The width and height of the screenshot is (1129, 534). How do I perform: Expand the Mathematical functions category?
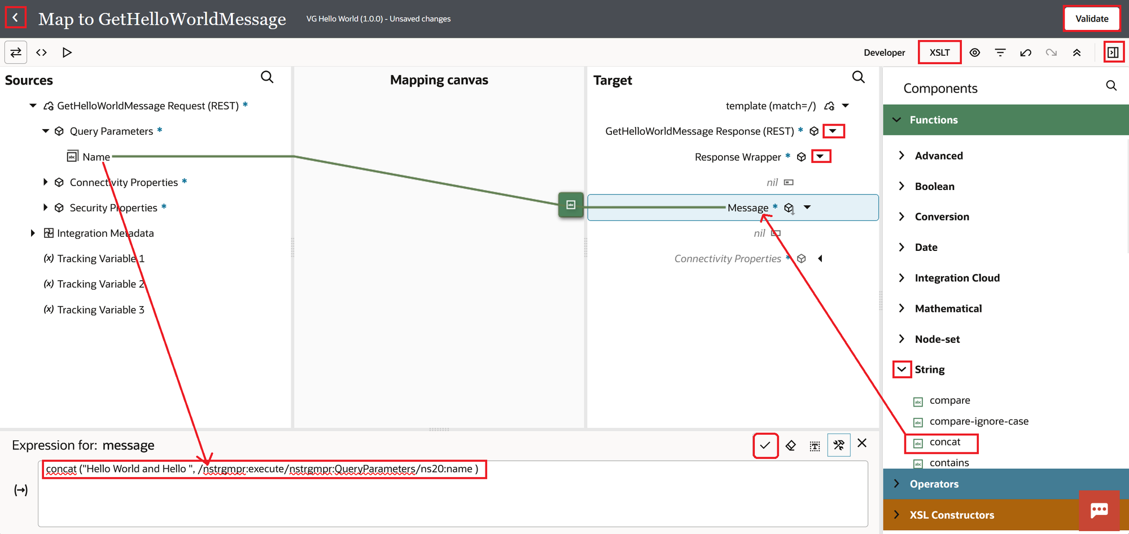902,308
